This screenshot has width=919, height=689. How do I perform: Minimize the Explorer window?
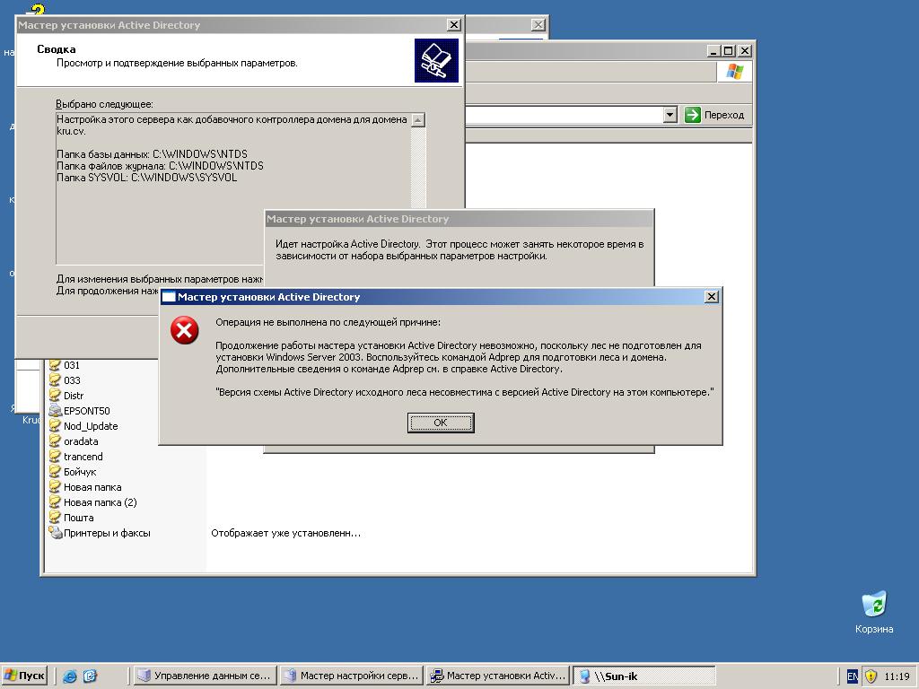pos(713,51)
